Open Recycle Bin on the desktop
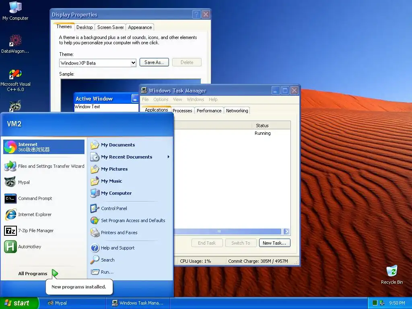 point(392,275)
